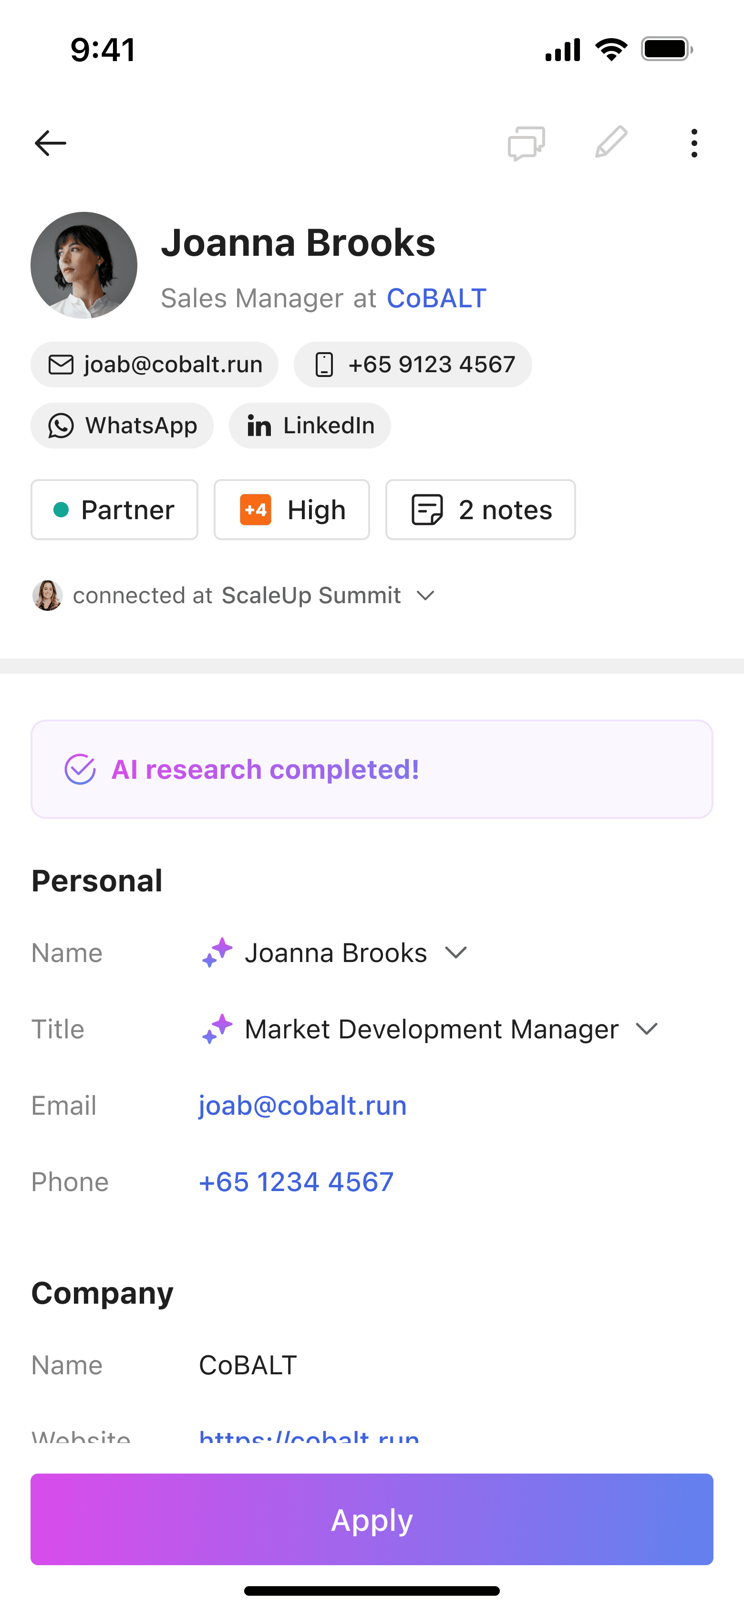
Task: Tap the AI sparkle icon beside Name
Action: point(217,952)
